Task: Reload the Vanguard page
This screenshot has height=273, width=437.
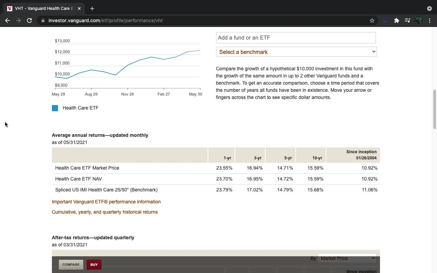Action: coord(29,20)
